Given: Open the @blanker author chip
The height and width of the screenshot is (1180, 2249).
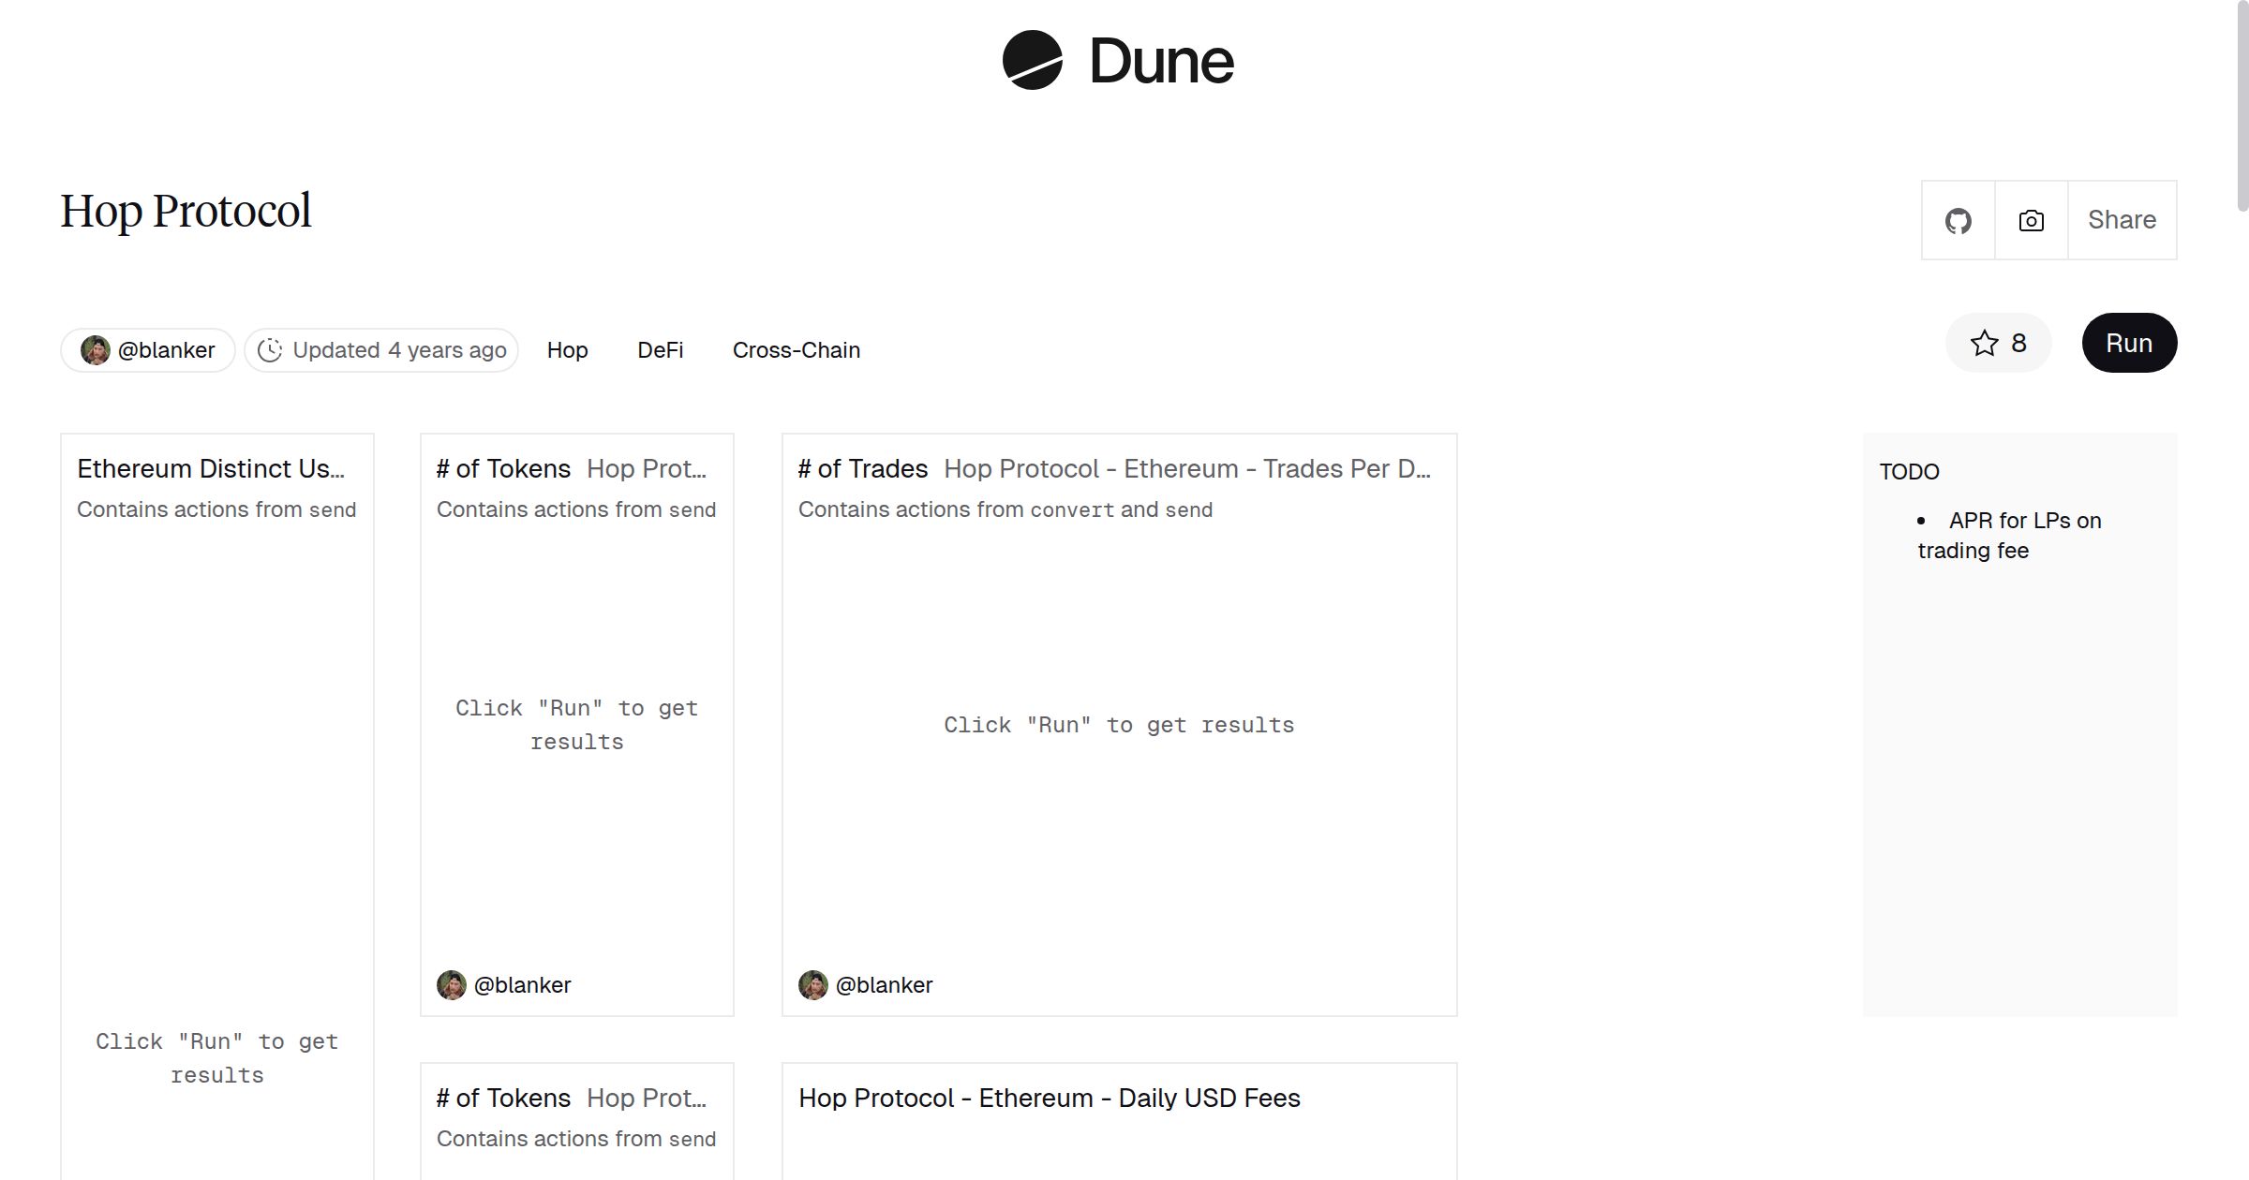Looking at the screenshot, I should pos(166,350).
